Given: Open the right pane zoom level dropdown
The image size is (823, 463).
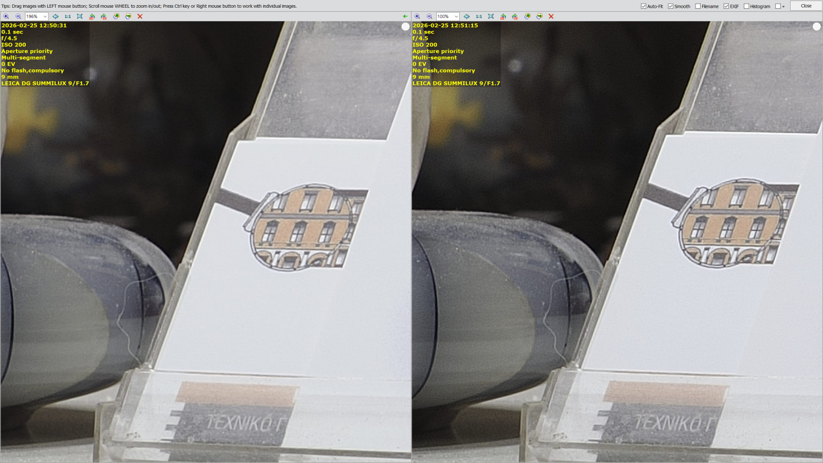Looking at the screenshot, I should (x=456, y=16).
